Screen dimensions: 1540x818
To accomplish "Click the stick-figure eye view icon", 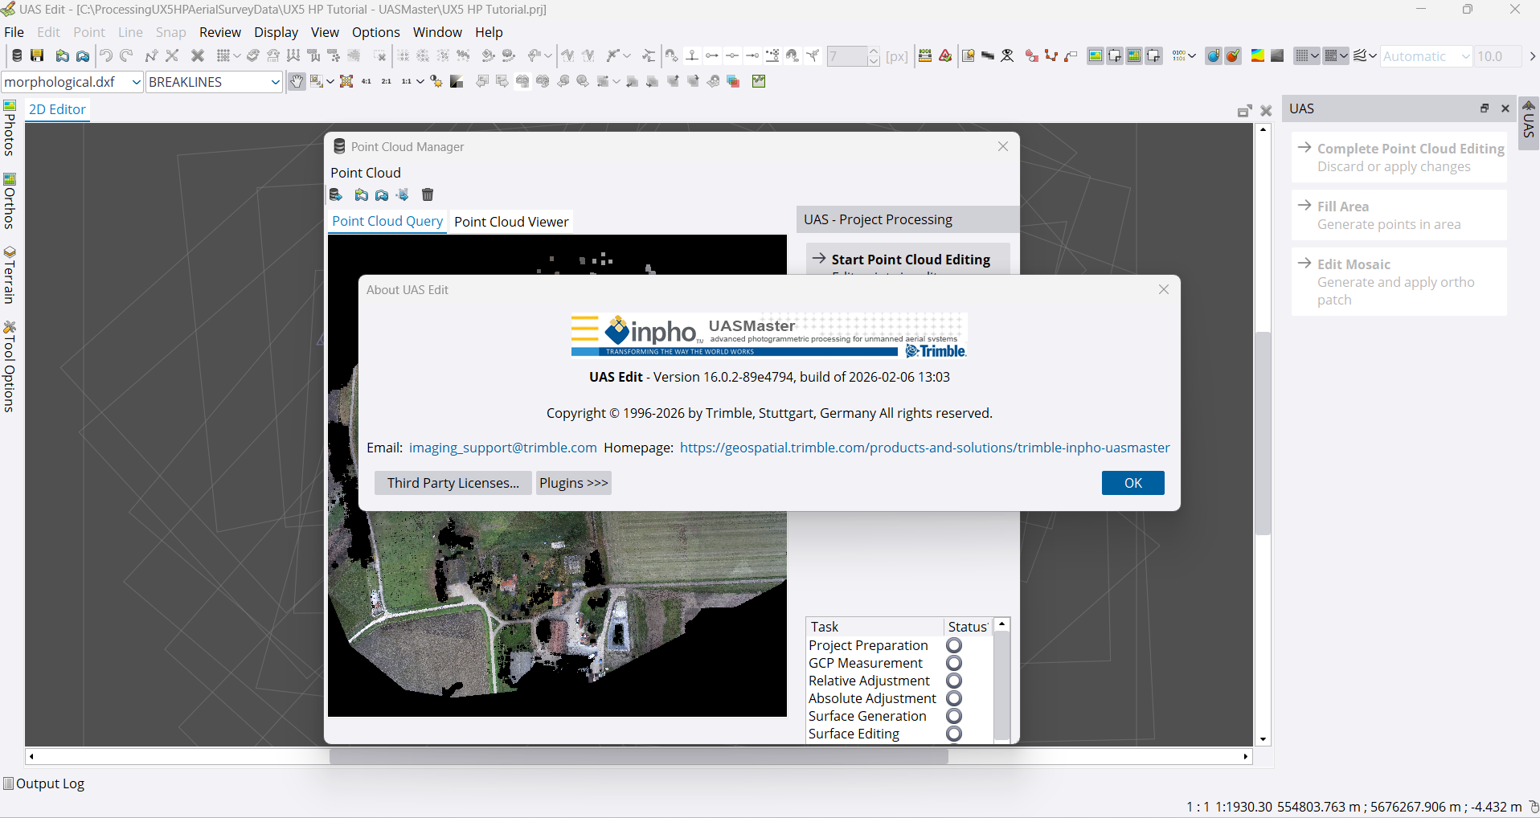I will (x=1007, y=55).
